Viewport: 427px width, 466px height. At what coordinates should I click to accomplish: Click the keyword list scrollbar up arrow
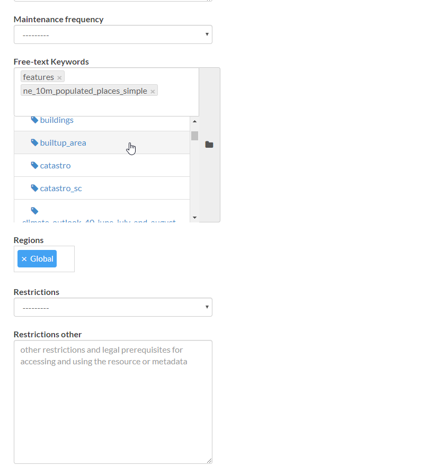(194, 121)
